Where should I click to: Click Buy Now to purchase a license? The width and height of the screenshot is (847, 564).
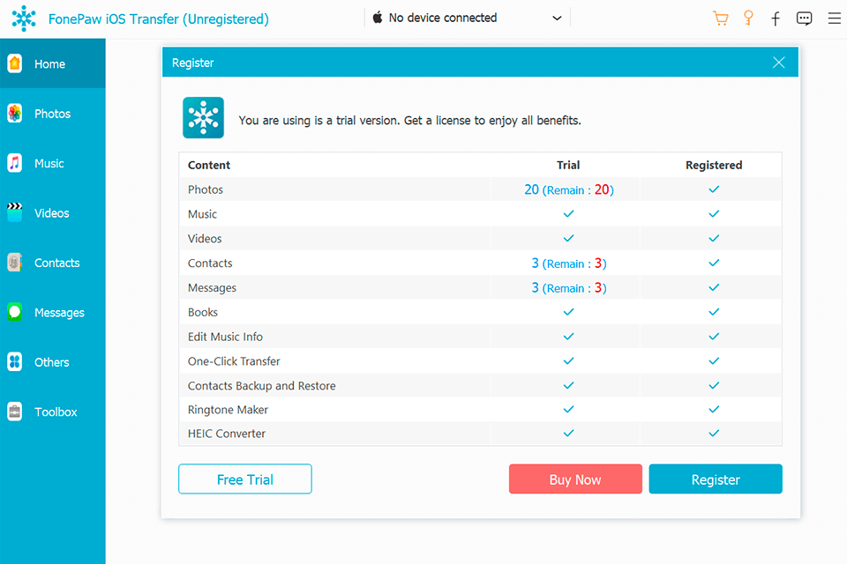[575, 479]
